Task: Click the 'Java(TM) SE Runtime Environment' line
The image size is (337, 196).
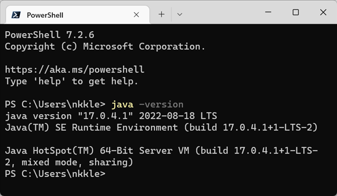Action: pyautogui.click(x=161, y=128)
